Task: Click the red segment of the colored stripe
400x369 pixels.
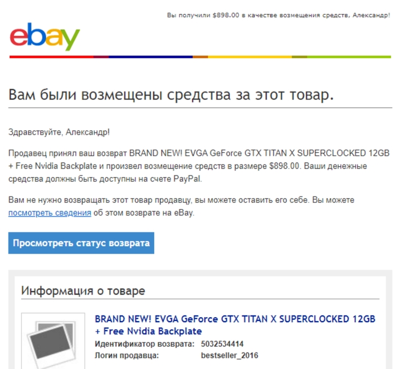Action: click(51, 57)
